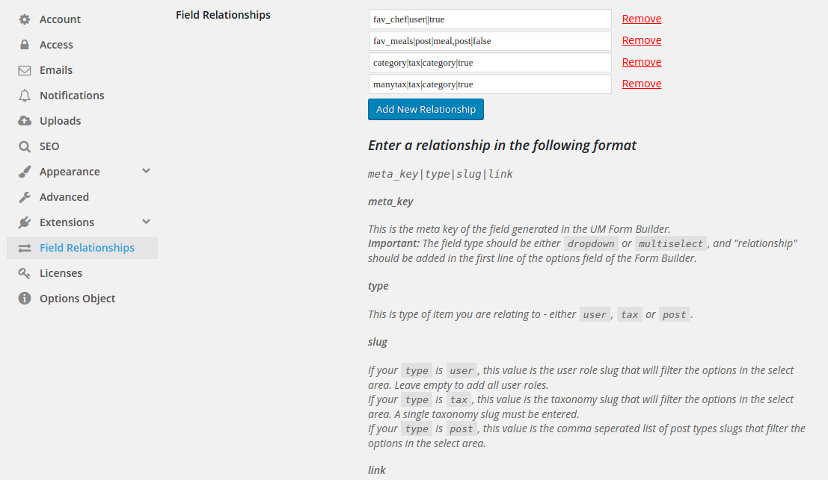The width and height of the screenshot is (828, 480).
Task: Remove the fav_chef relationship
Action: point(641,19)
